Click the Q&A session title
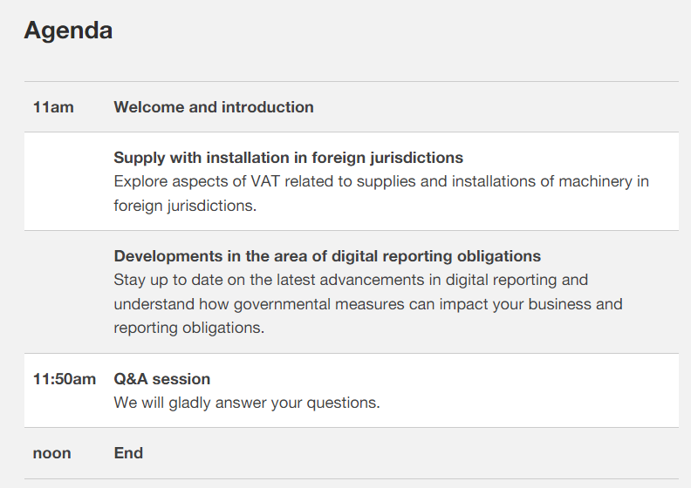This screenshot has height=488, width=691. pos(162,379)
